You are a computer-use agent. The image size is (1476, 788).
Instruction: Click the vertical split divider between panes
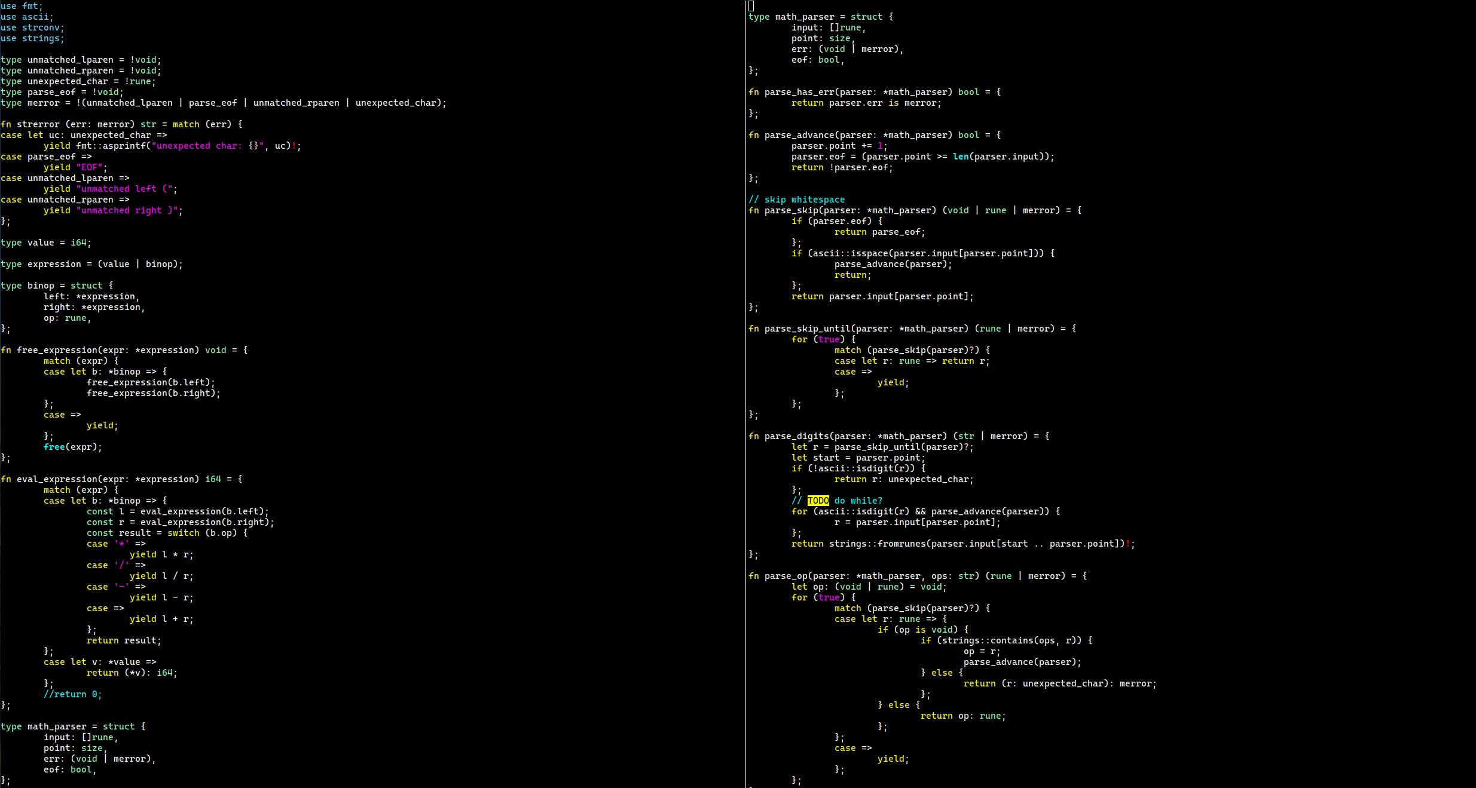pyautogui.click(x=745, y=394)
